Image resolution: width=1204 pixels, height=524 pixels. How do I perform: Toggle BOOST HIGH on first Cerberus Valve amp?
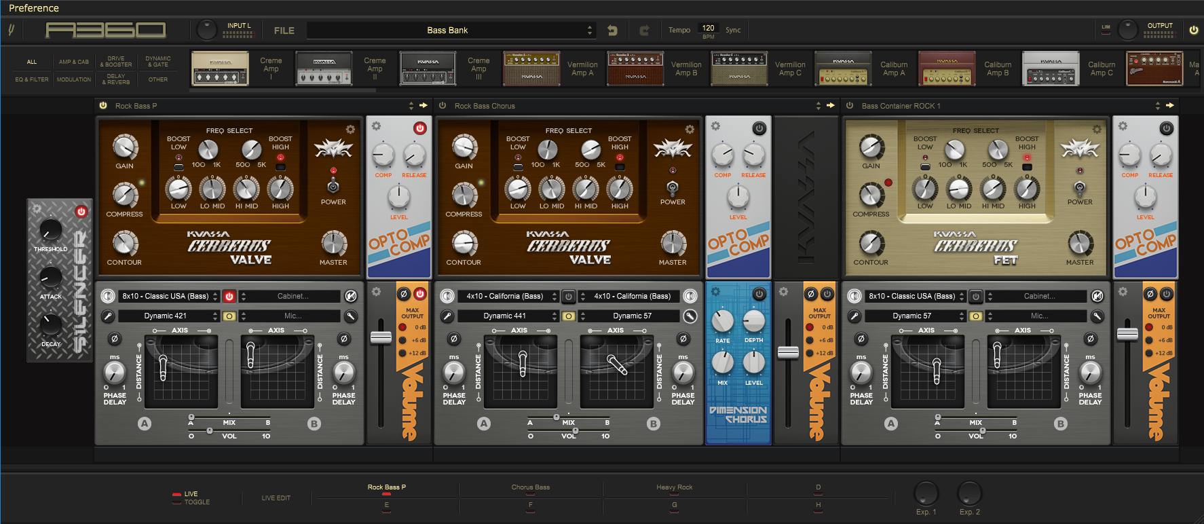click(x=280, y=166)
